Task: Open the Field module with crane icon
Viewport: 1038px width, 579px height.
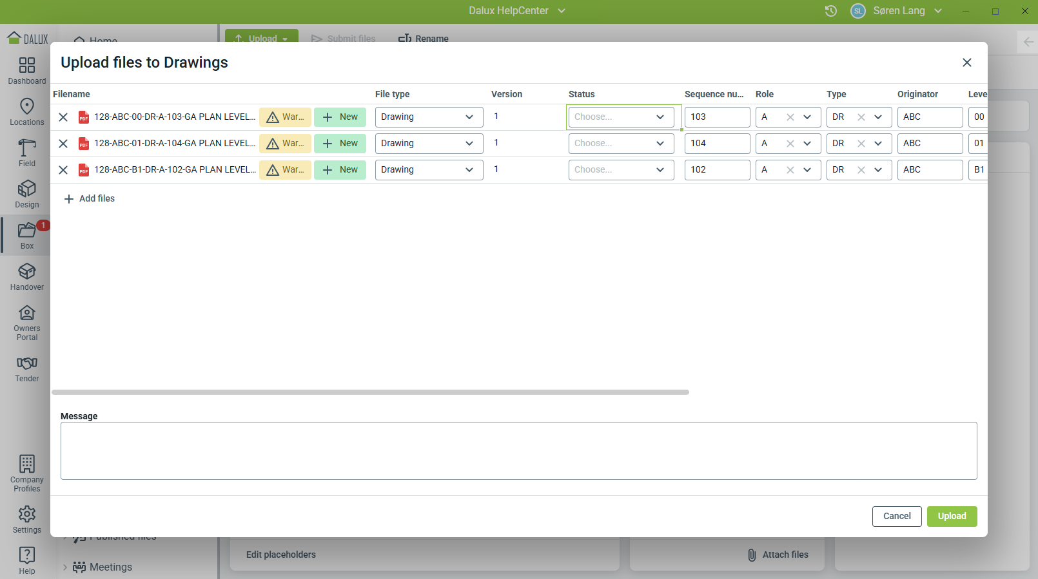Action: pyautogui.click(x=26, y=153)
